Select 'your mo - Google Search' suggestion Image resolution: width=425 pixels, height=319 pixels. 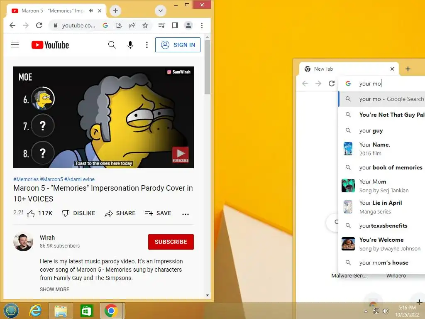tap(382, 99)
